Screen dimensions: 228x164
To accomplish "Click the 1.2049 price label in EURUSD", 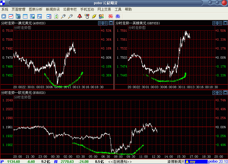I will tap(7, 100).
